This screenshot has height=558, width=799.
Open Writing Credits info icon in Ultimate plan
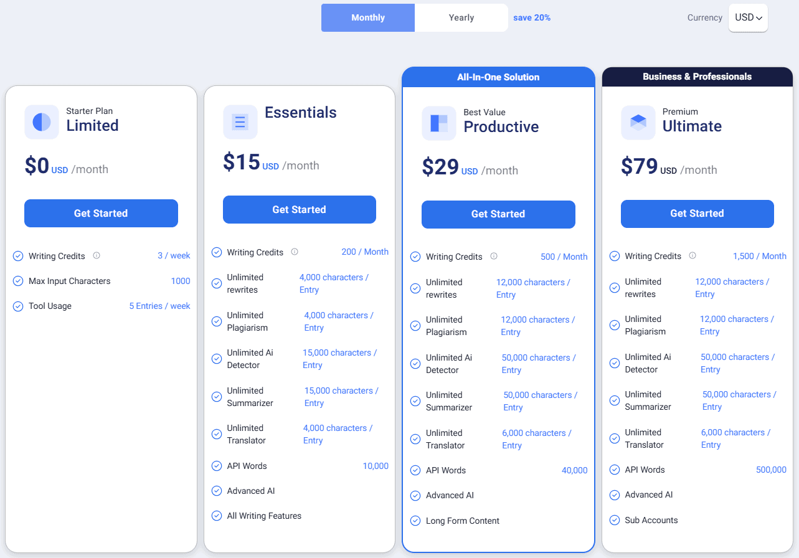(693, 255)
